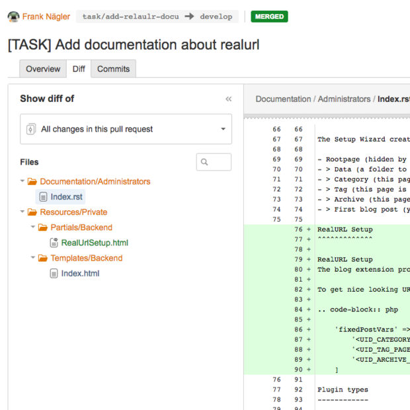
Task: Click the Administrators breadcrumb in diff header
Action: coord(344,99)
